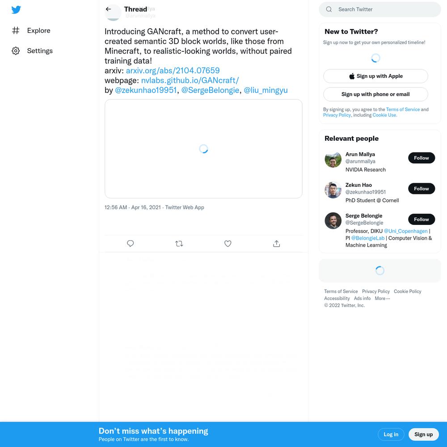Screen dimensions: 447x447
Task: Open Explore from the sidebar
Action: tap(31, 30)
